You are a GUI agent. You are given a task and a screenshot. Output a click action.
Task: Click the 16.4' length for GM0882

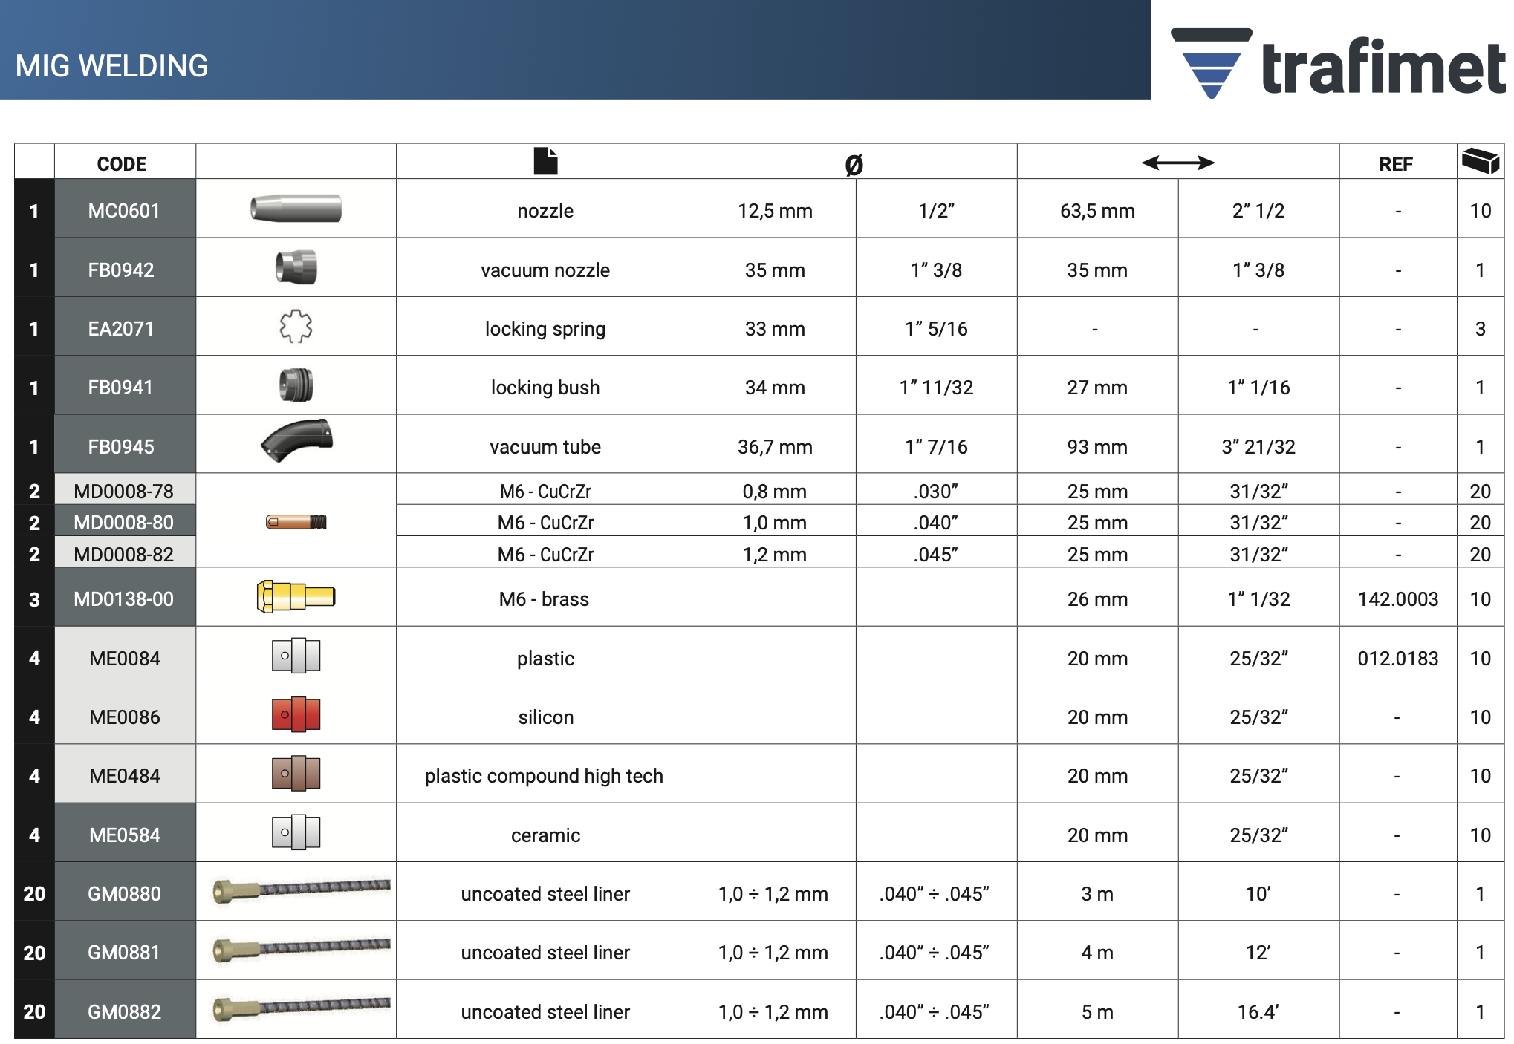[1258, 1012]
